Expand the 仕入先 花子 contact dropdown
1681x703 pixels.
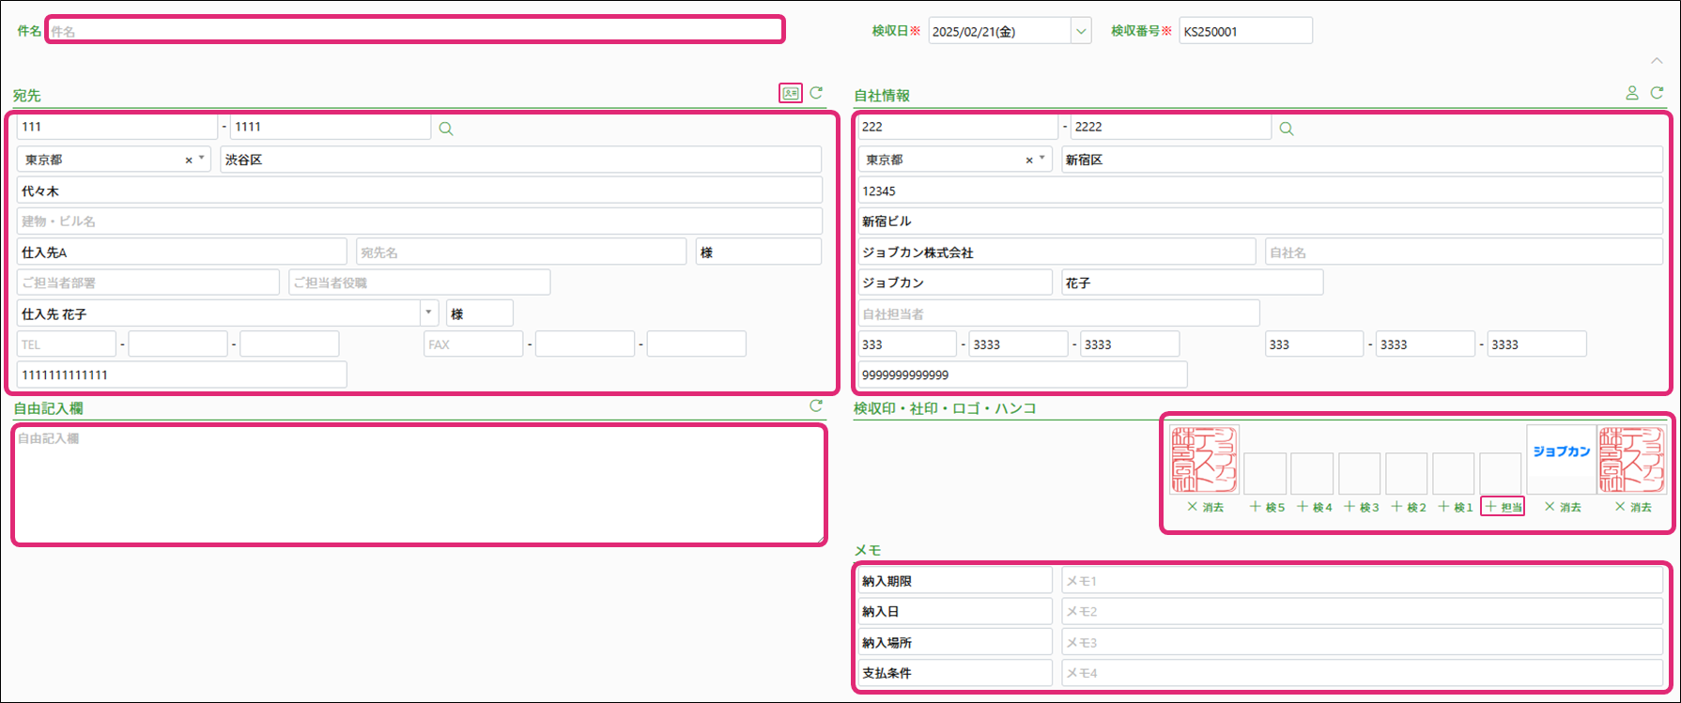(428, 313)
